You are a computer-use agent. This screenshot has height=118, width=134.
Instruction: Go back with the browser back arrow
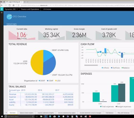click(2, 5)
